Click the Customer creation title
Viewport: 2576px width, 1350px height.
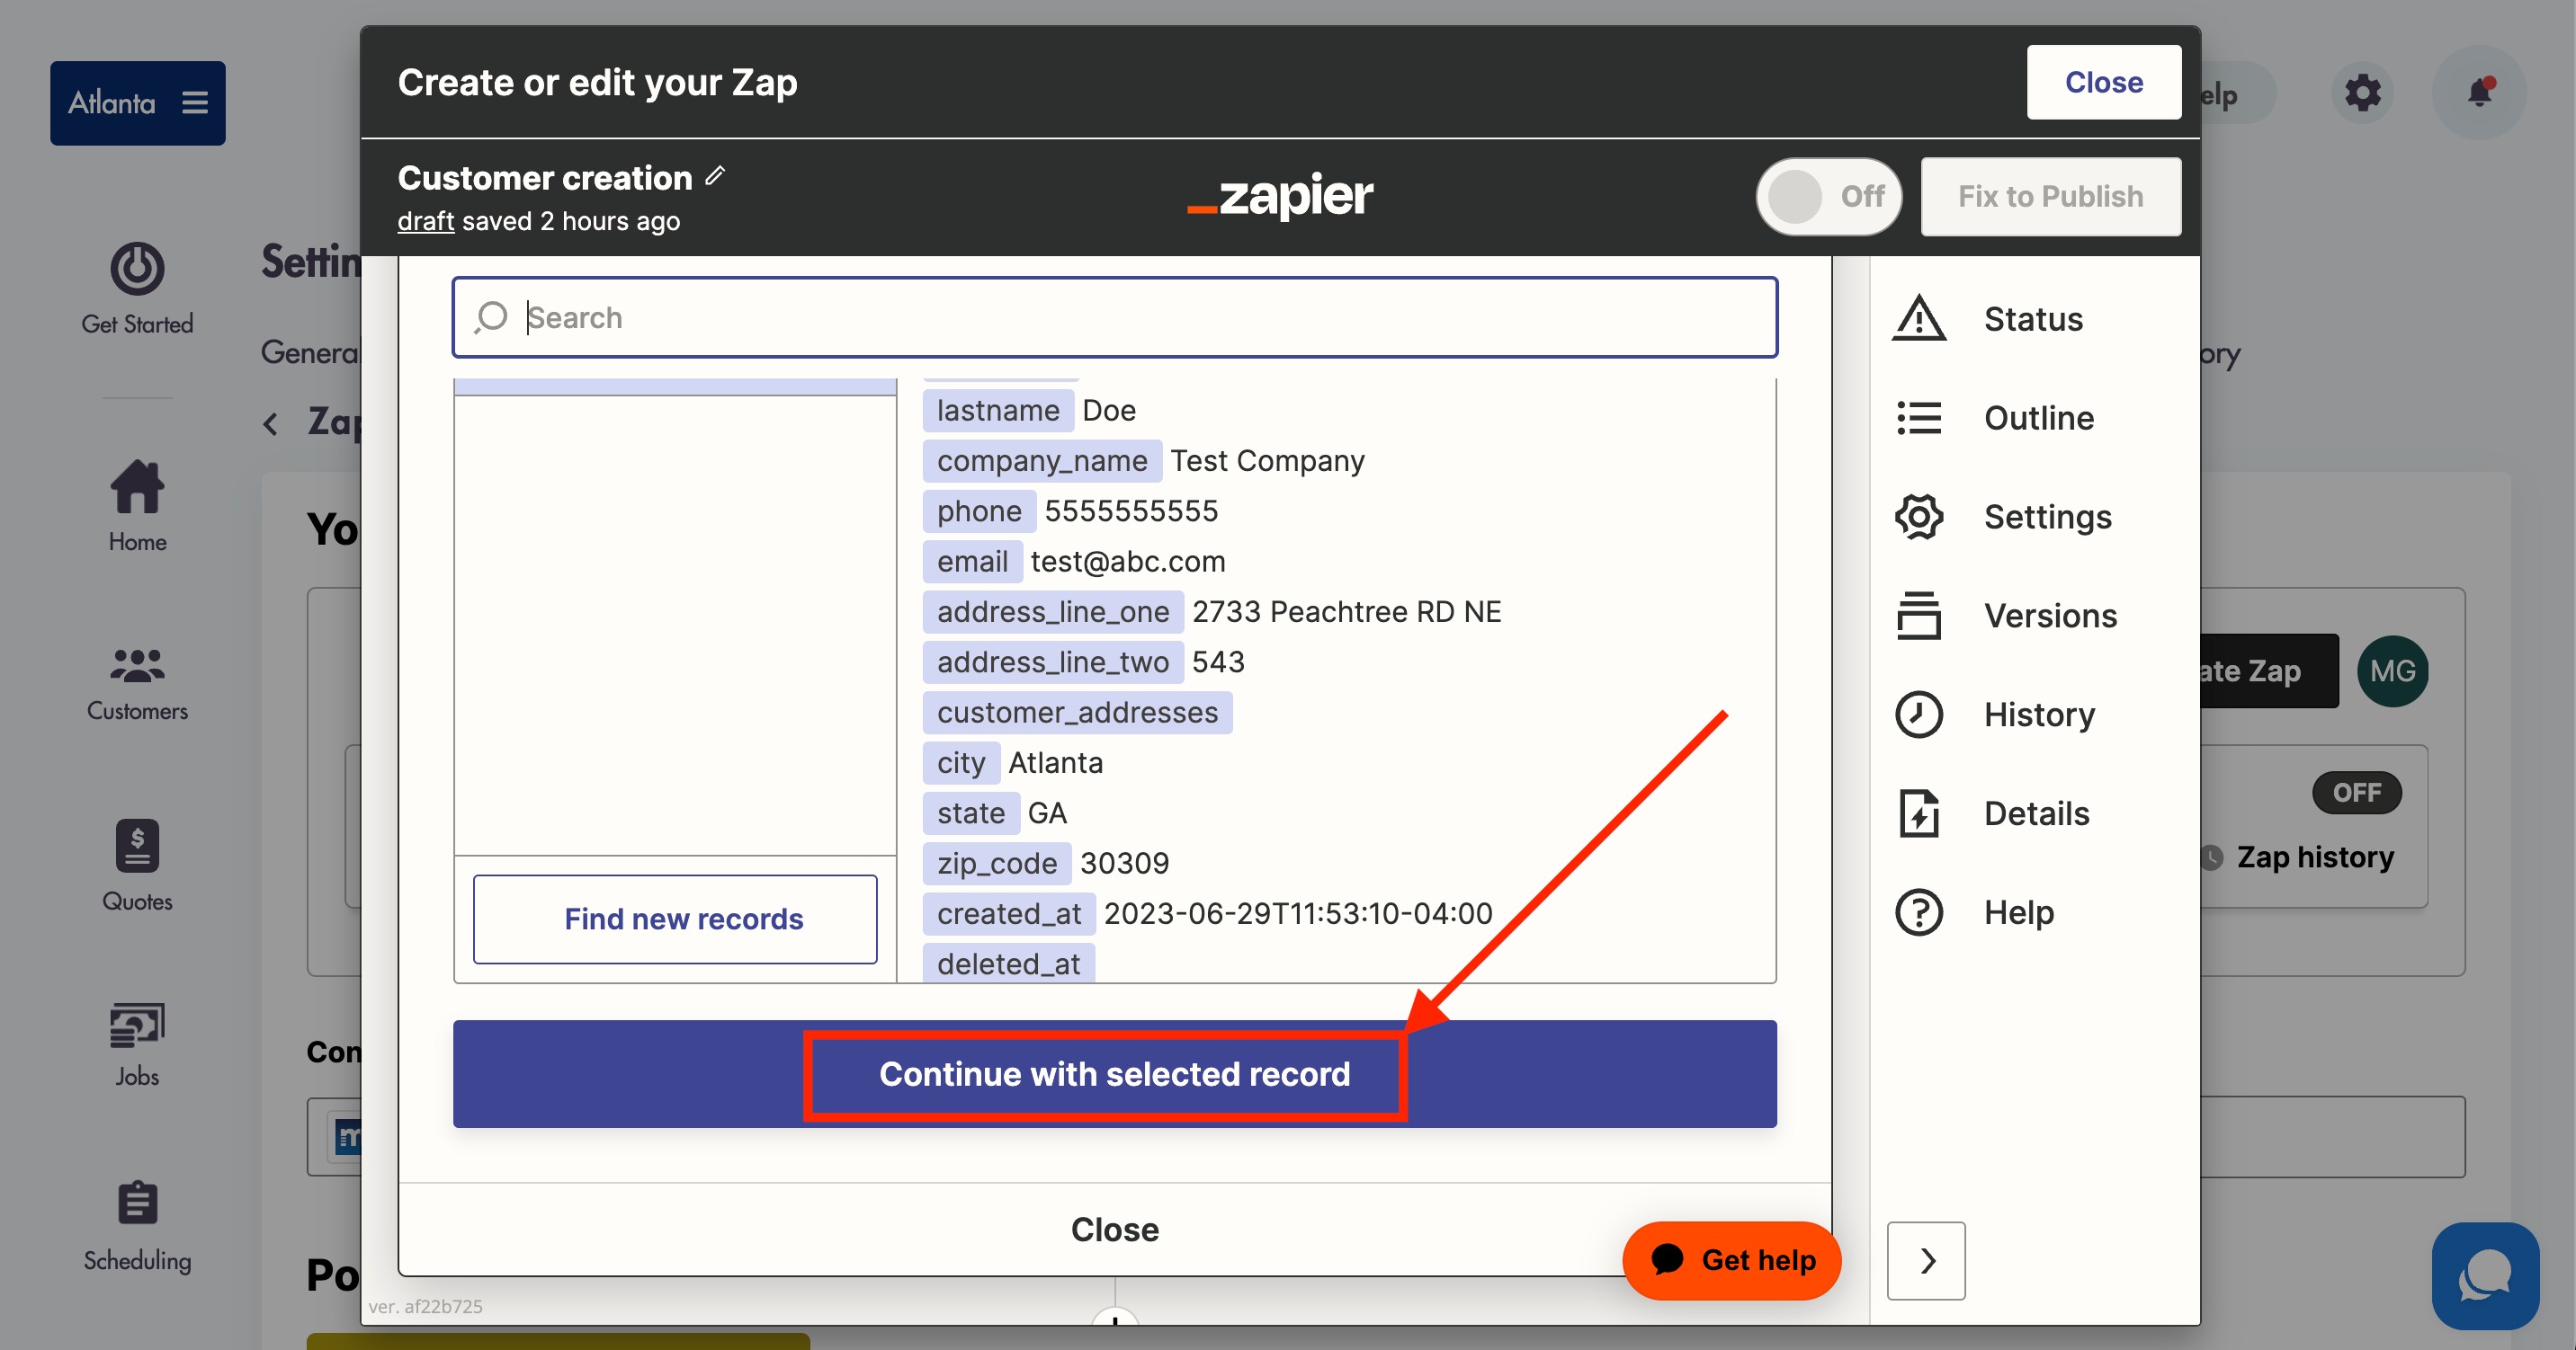click(544, 177)
